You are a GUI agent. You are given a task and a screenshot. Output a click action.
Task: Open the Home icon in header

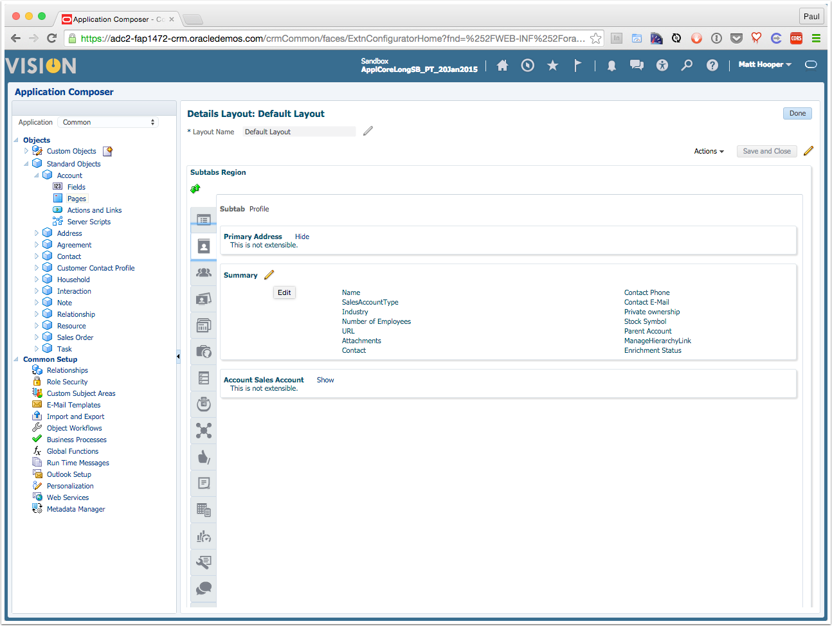tap(503, 65)
